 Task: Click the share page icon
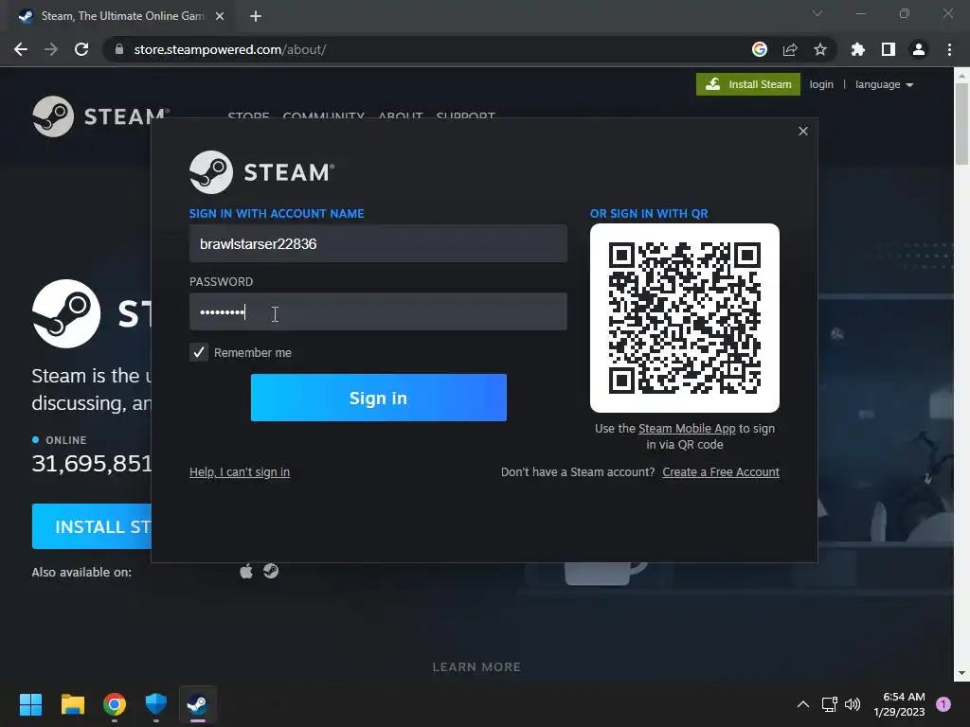(x=790, y=49)
